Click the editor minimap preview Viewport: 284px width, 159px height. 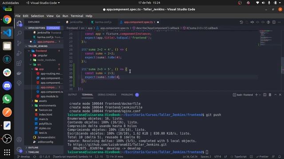point(266,38)
